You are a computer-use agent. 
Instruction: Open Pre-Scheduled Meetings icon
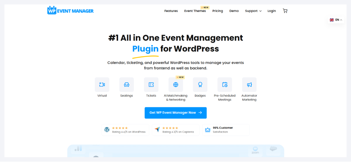[225, 85]
